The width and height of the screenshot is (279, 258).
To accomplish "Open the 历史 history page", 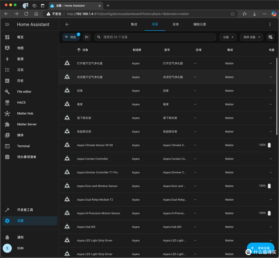I will tap(29, 81).
